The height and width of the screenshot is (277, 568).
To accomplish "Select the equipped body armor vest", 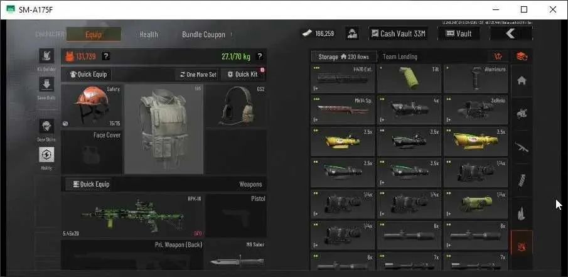I will pos(164,129).
